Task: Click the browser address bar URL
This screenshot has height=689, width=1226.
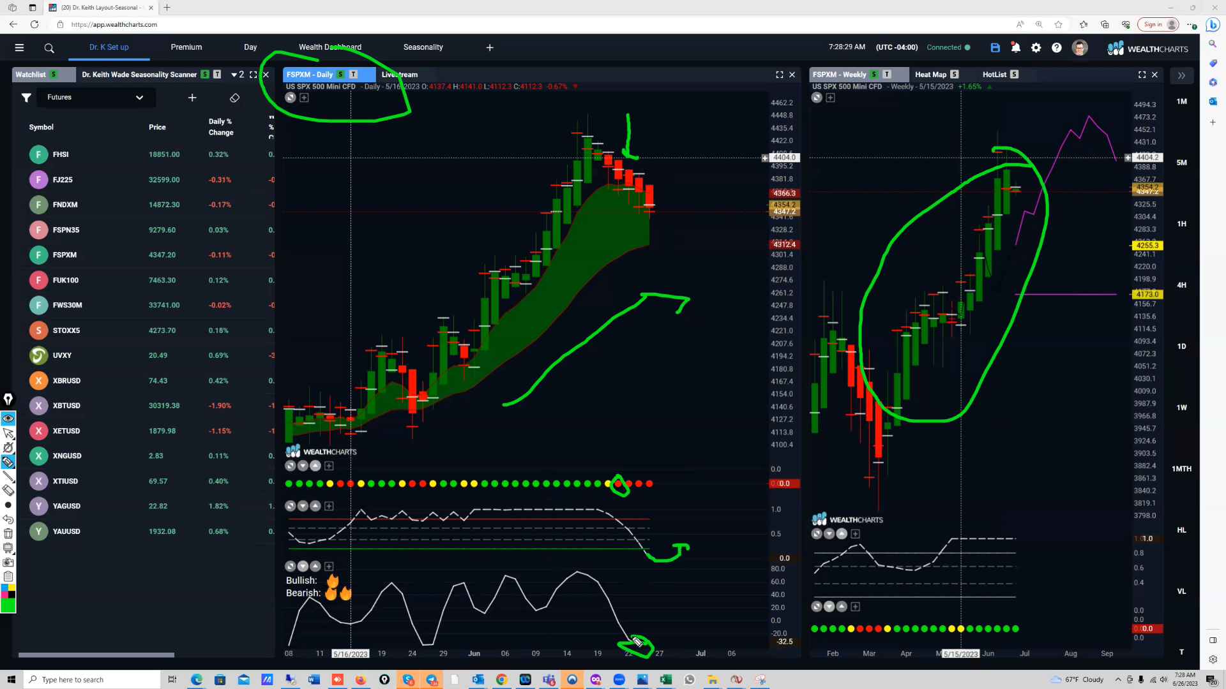Action: pyautogui.click(x=114, y=24)
